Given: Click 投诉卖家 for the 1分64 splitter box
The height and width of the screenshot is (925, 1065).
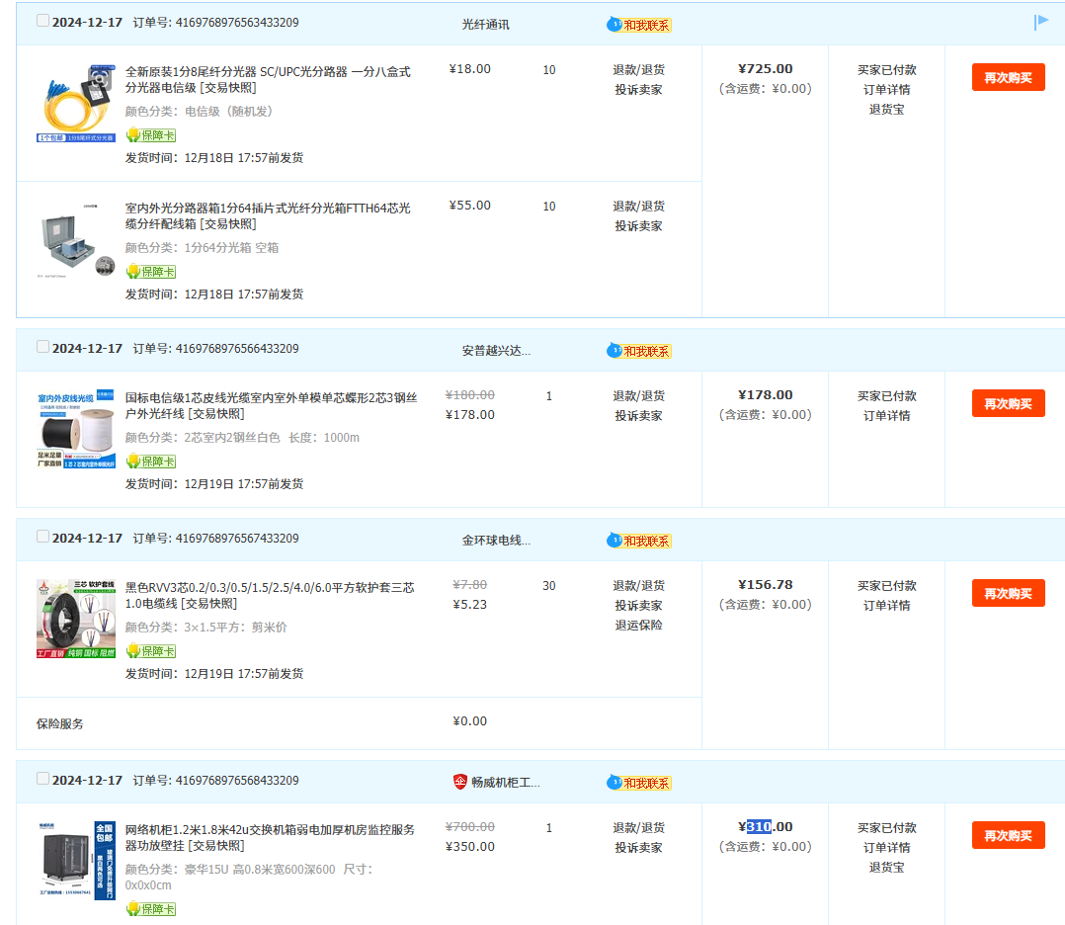Looking at the screenshot, I should click(x=638, y=226).
